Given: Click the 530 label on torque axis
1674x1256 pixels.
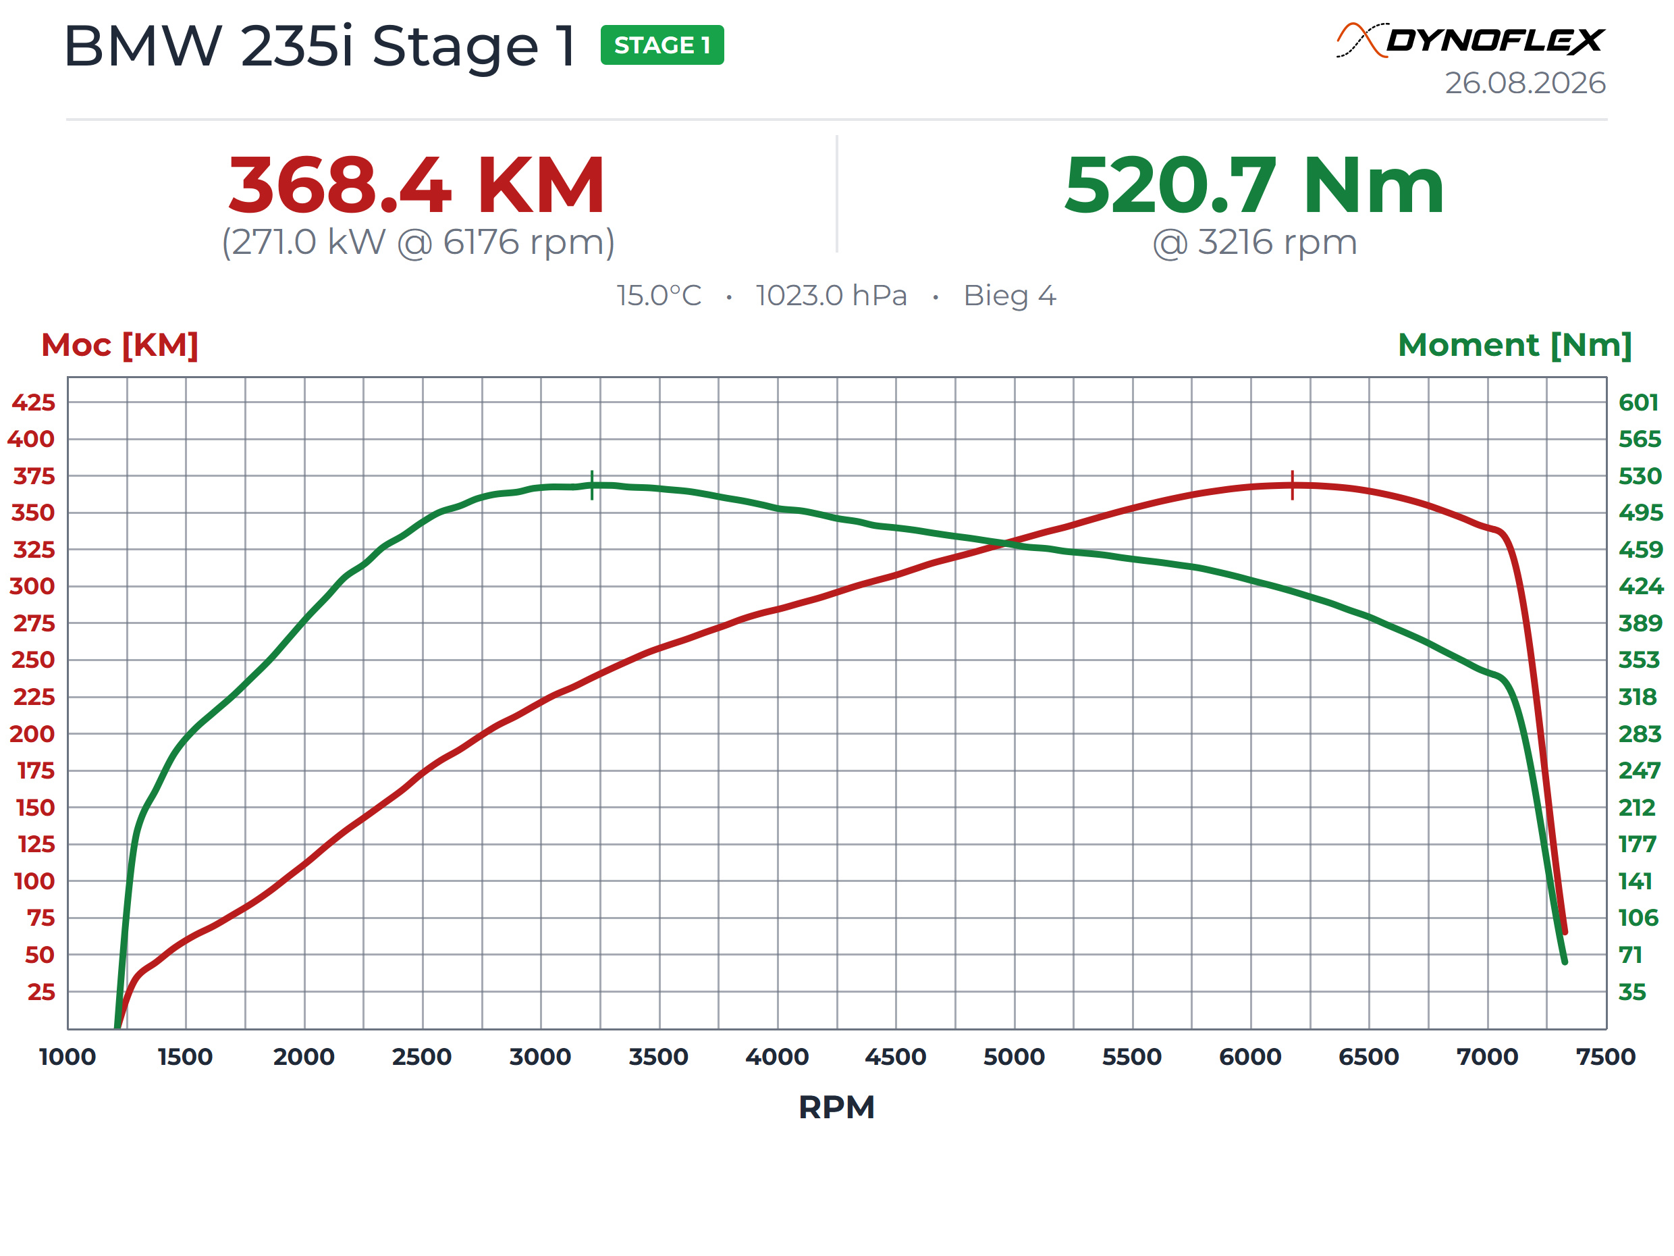Looking at the screenshot, I should 1640,476.
